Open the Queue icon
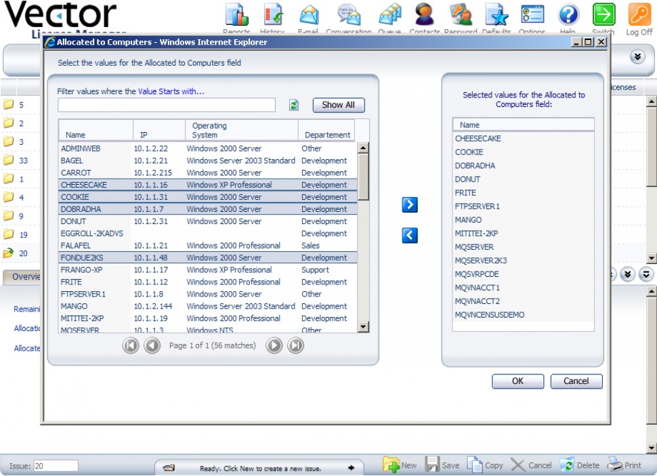657x476 pixels. 389,15
